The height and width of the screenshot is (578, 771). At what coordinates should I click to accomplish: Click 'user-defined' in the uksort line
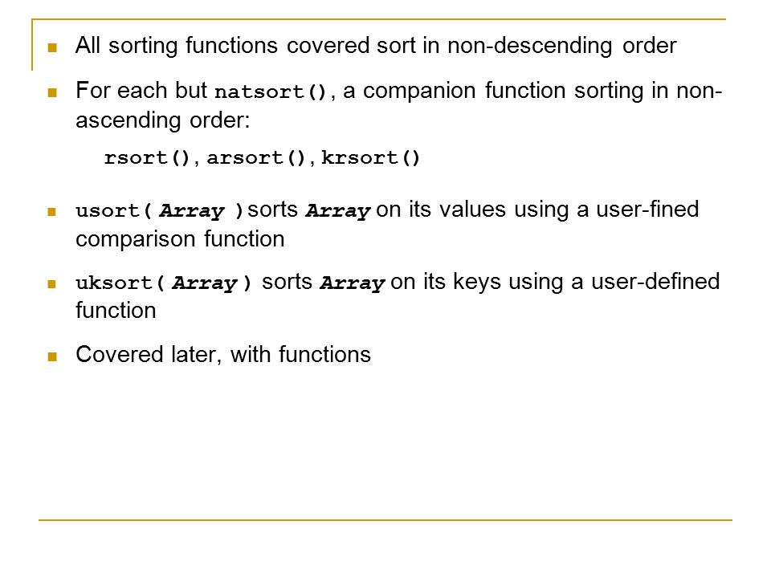pos(655,282)
